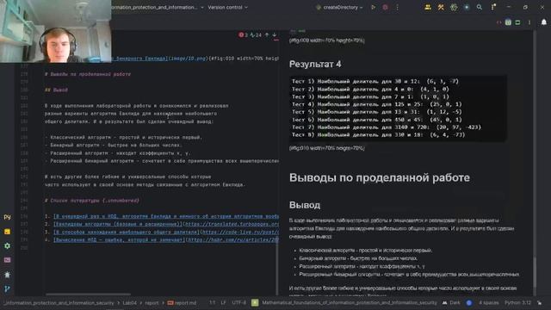
Task: Click the green project icon in status bar
Action: pyautogui.click(x=255, y=302)
